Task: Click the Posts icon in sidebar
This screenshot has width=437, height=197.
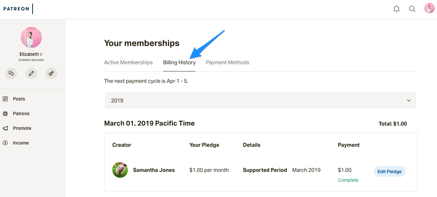Action: coord(5,99)
